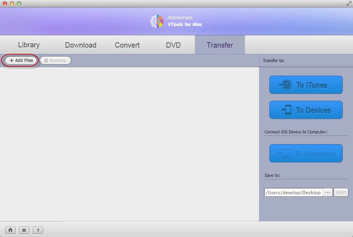353x237 pixels.
Task: Transfer files with To iTunes button
Action: point(306,85)
